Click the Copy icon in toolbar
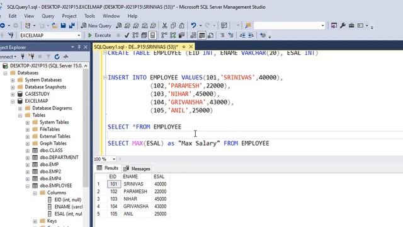Viewport: 403px width, 227px height. pos(173,25)
